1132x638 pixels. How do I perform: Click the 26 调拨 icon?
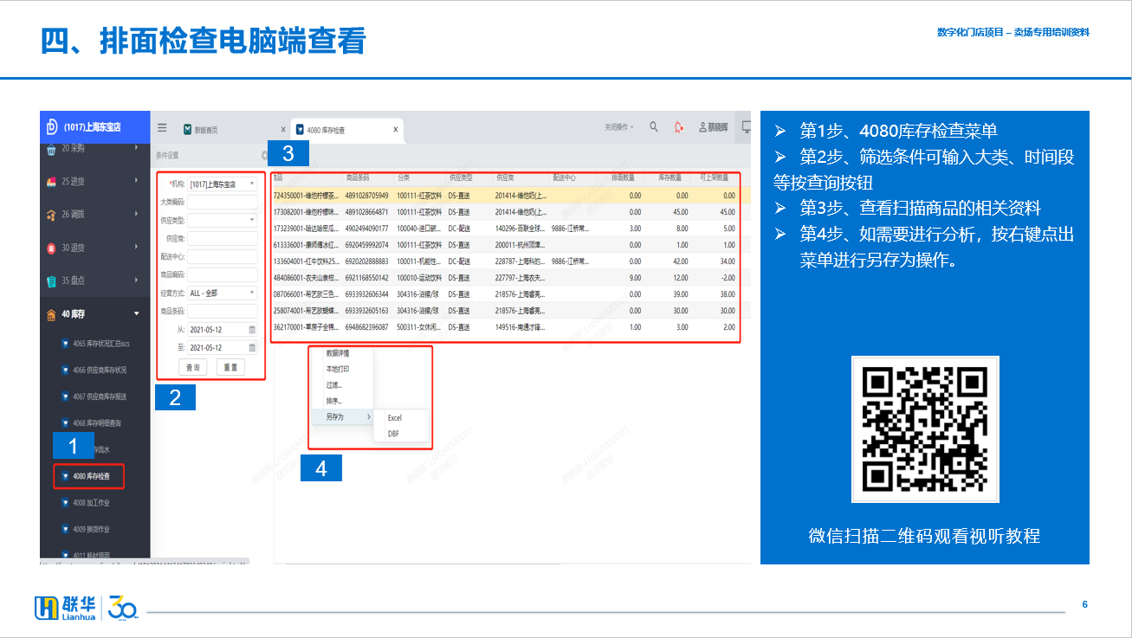point(52,215)
